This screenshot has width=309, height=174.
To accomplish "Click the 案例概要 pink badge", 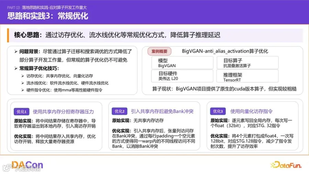I will pyautogui.click(x=159, y=51).
